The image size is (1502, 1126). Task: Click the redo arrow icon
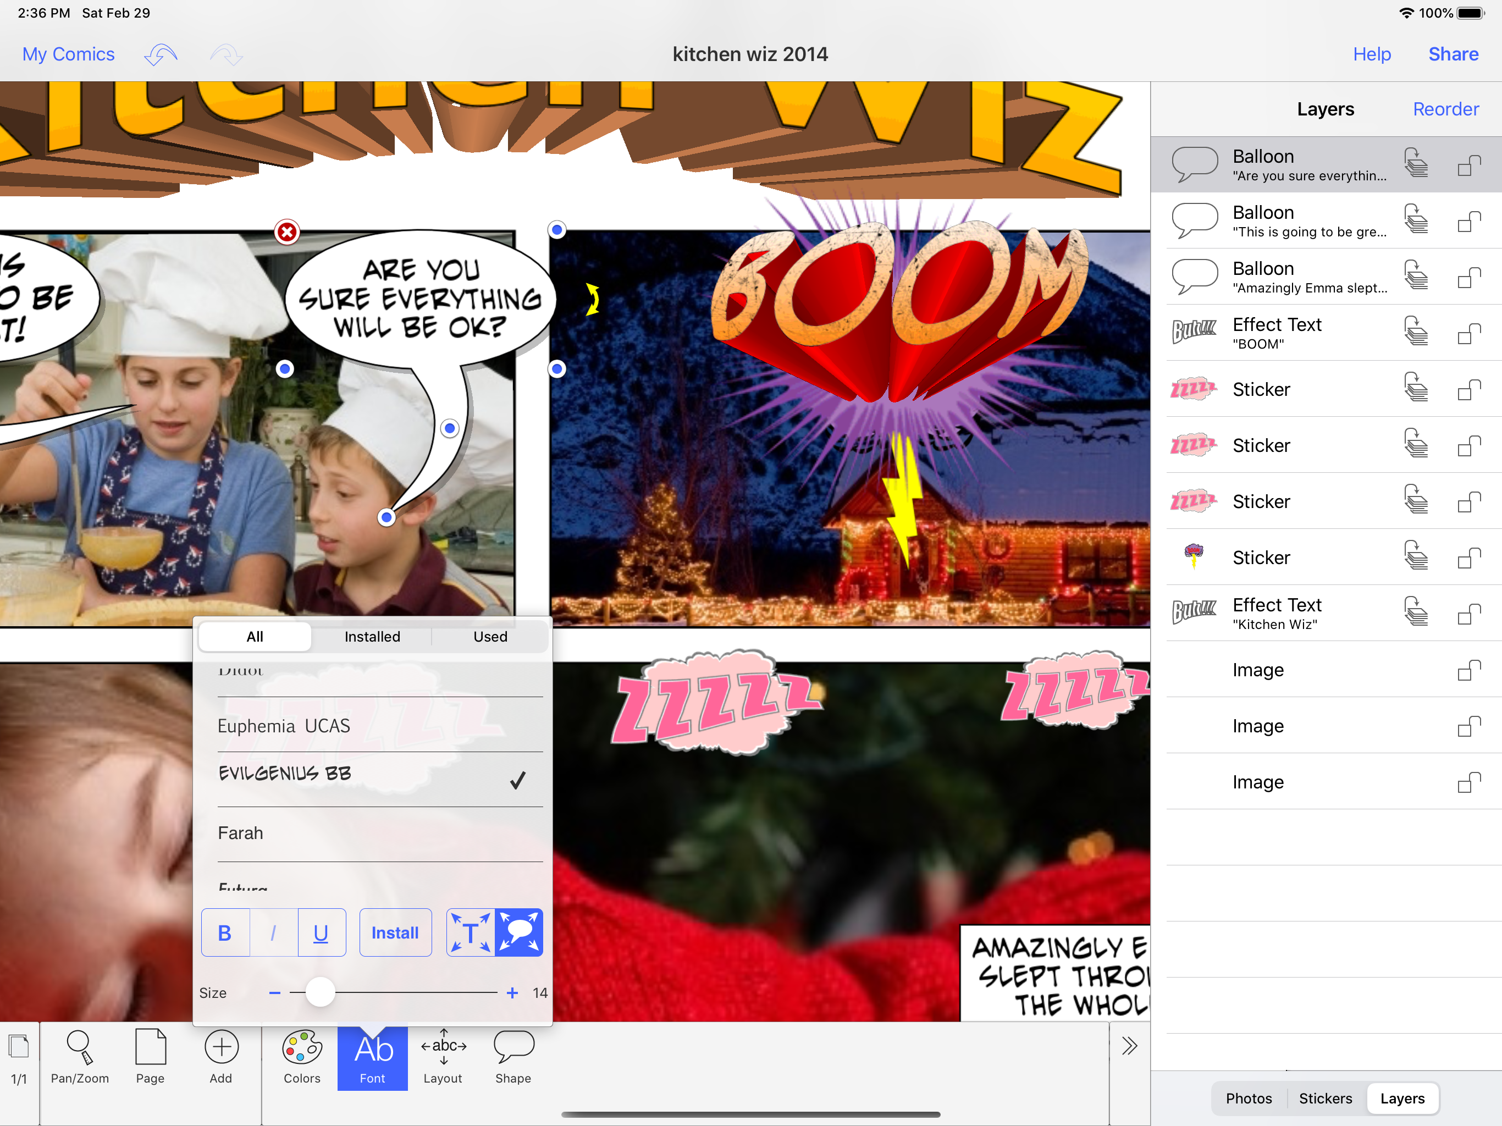[x=226, y=54]
